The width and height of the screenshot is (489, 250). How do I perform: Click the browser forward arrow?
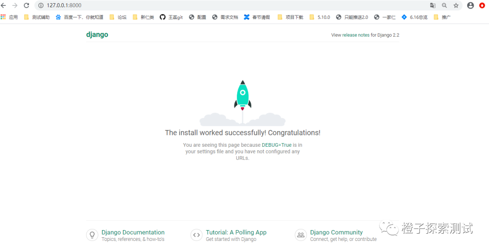[14, 5]
